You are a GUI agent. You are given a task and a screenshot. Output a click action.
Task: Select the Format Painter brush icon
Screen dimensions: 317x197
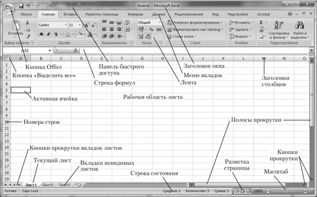28,36
